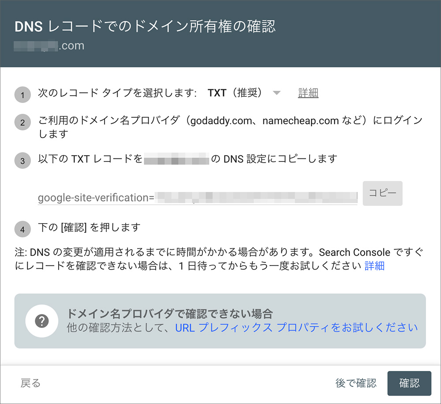Click 後で確認 to verify later
Viewport: 441px width, 404px height.
tap(356, 383)
